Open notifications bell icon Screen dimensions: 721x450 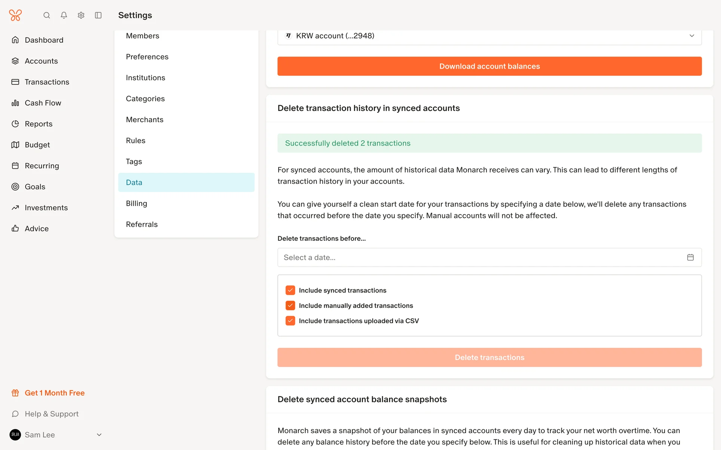(x=64, y=15)
